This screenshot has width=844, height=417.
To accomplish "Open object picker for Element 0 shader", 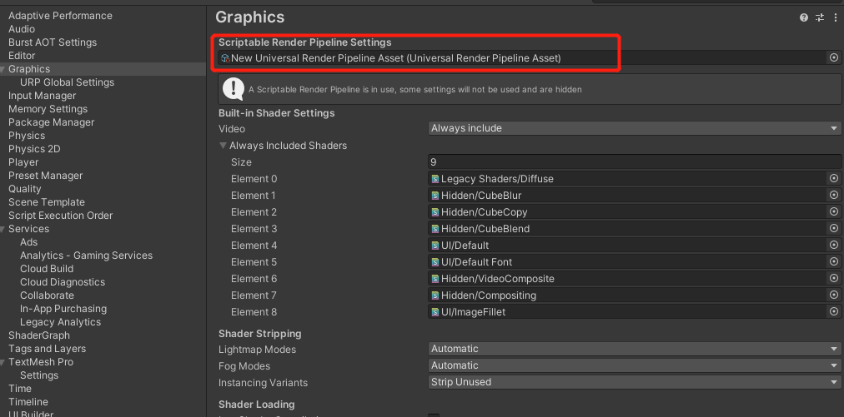I will (x=834, y=178).
